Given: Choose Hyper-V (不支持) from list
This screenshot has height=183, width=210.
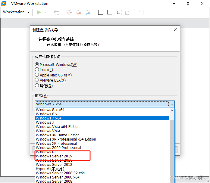Looking at the screenshot, I should [x=102, y=169].
